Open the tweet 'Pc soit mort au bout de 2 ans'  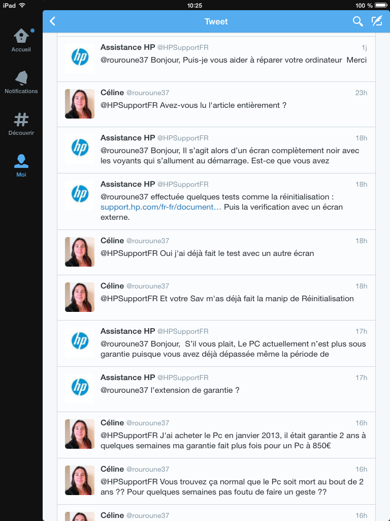pos(216,481)
